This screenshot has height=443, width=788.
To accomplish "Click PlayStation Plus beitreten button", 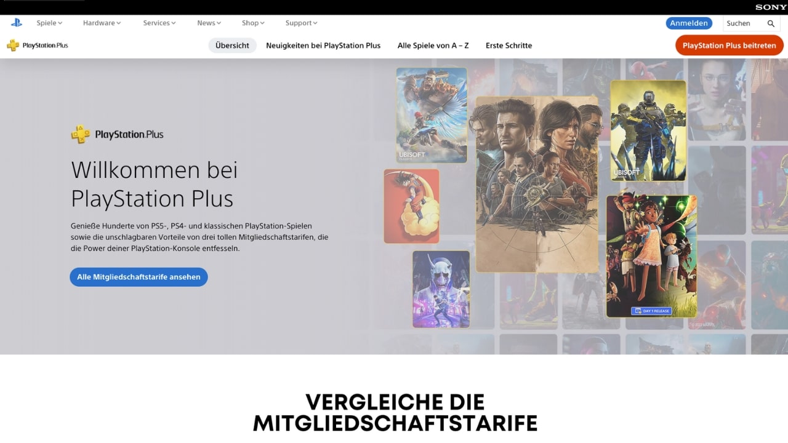I will click(x=729, y=46).
